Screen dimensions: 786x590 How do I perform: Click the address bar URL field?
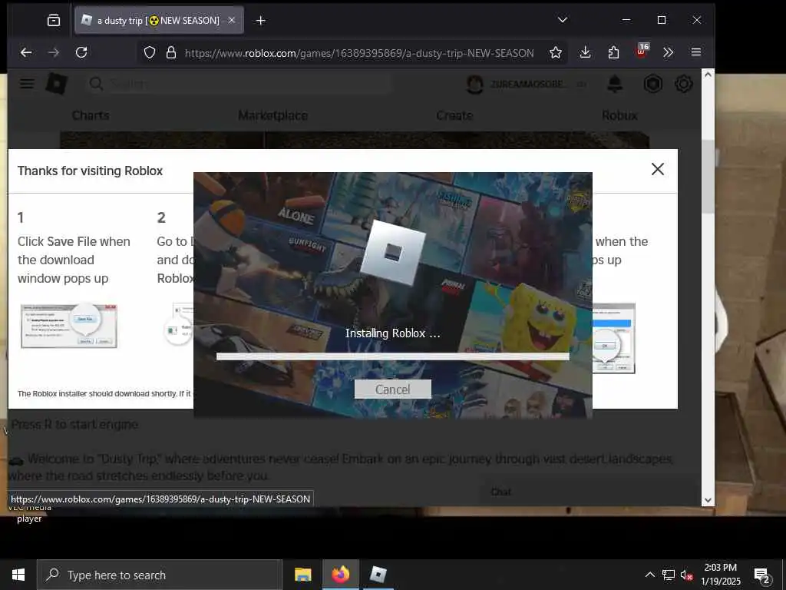(x=359, y=53)
